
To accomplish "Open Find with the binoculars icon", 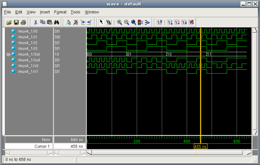I will (x=56, y=22).
